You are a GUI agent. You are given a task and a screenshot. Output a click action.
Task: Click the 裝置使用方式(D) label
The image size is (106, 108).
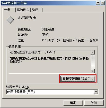point(18,87)
